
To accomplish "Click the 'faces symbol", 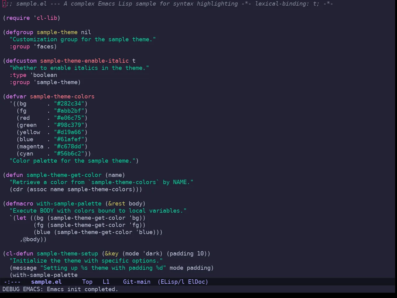I will 43,47.
